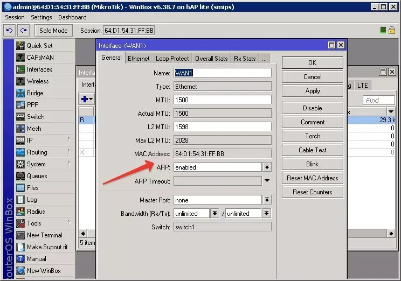The image size is (401, 281).
Task: Click the green status indicator square
Action: 383,30
